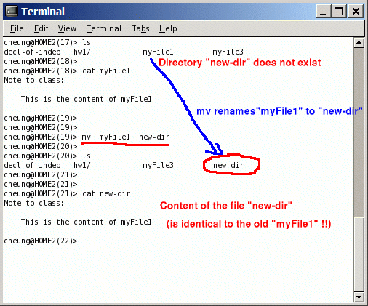Open the Help menu
The height and width of the screenshot is (306, 368).
[168, 28]
